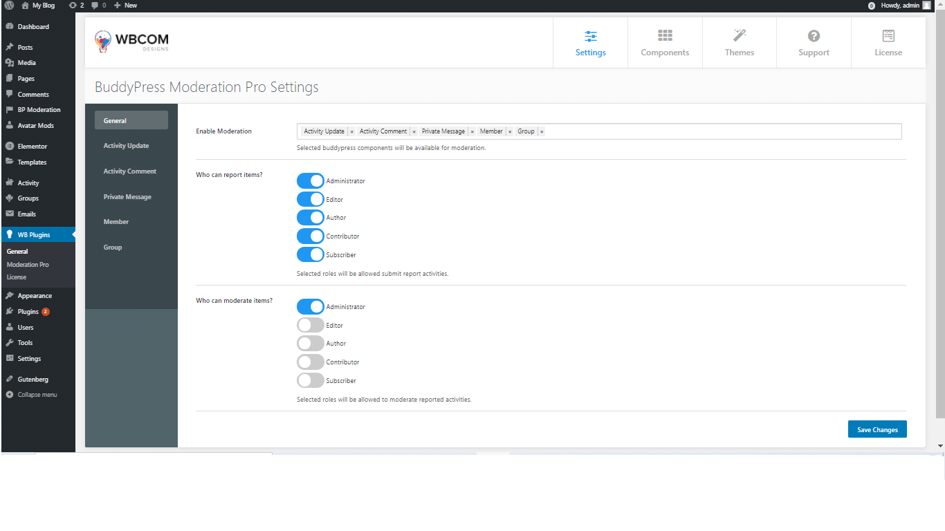
Task: Click the Pages icon in sidebar
Action: pos(10,78)
